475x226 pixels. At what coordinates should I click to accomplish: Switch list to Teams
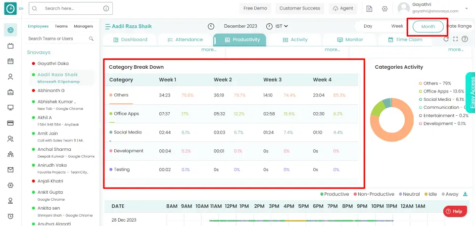[x=61, y=26]
